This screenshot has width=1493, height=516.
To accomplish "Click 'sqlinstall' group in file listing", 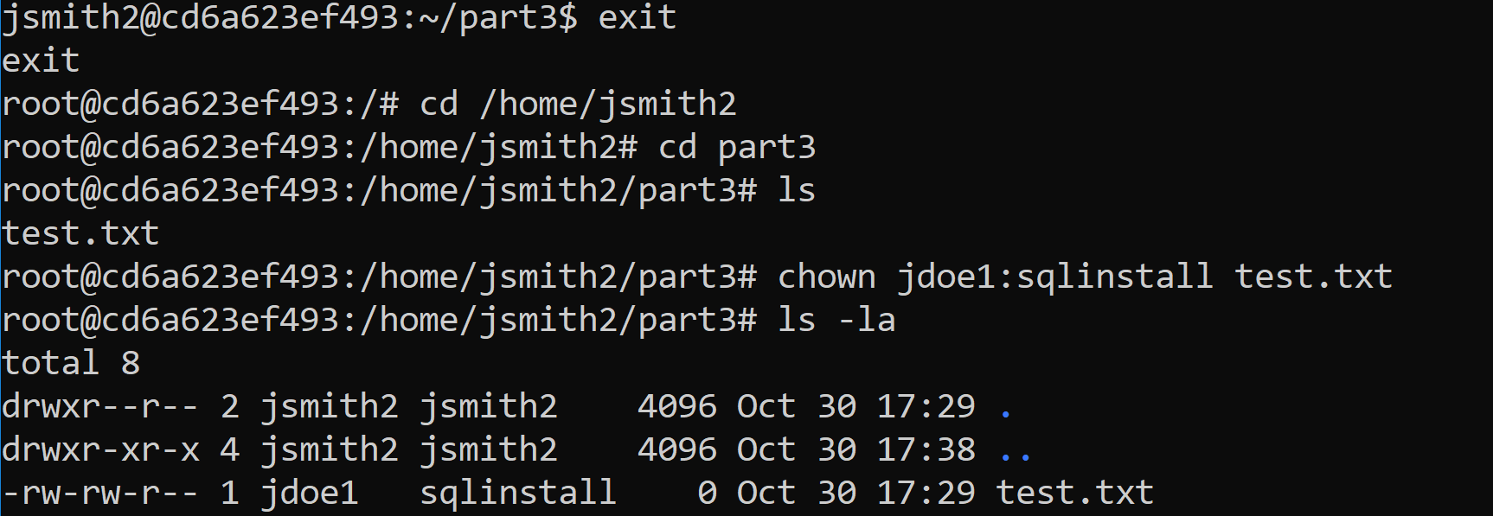I will (518, 493).
